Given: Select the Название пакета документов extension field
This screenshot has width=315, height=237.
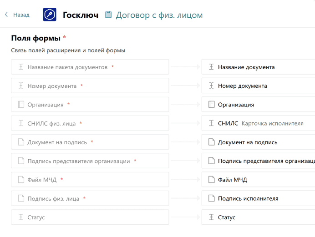Looking at the screenshot, I should click(90, 67).
